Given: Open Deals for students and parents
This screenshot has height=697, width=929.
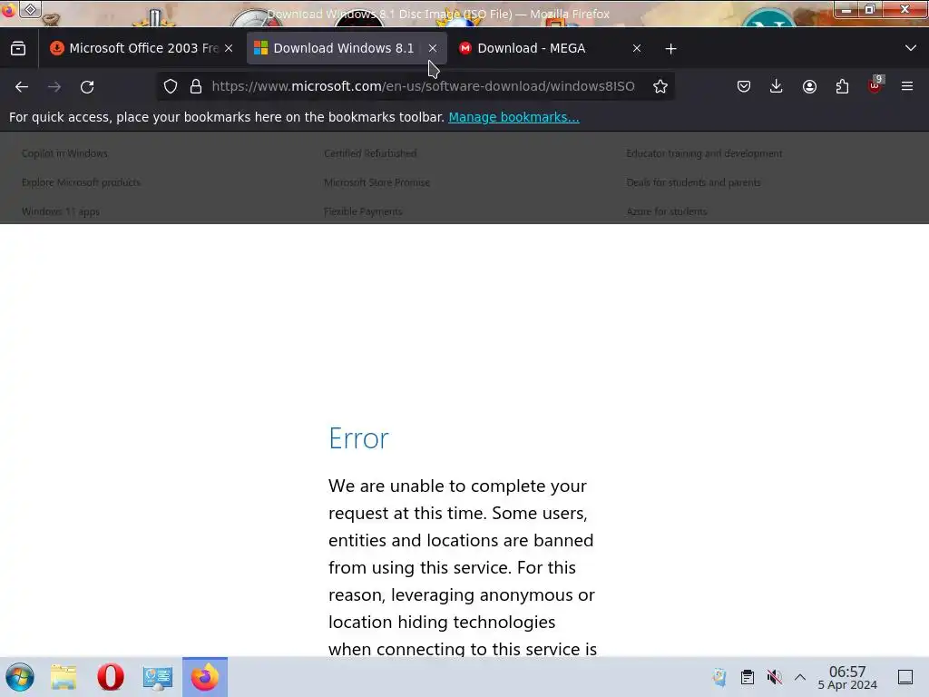Looking at the screenshot, I should click(x=693, y=182).
